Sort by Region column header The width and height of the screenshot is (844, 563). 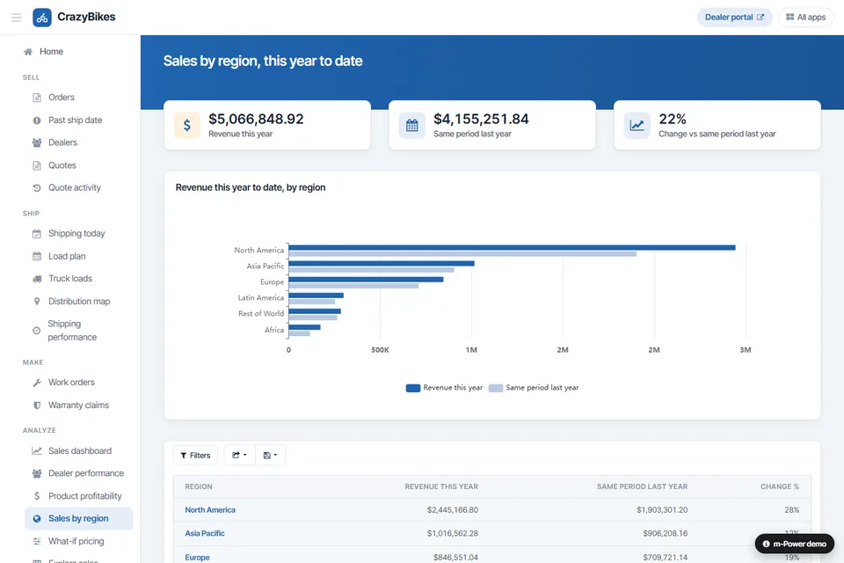point(199,486)
